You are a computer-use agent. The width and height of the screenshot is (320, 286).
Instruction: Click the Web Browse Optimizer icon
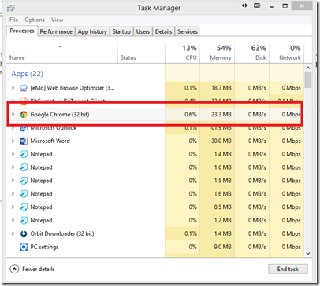24,88
